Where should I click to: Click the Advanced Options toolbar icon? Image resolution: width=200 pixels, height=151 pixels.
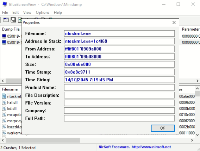tap(6, 20)
